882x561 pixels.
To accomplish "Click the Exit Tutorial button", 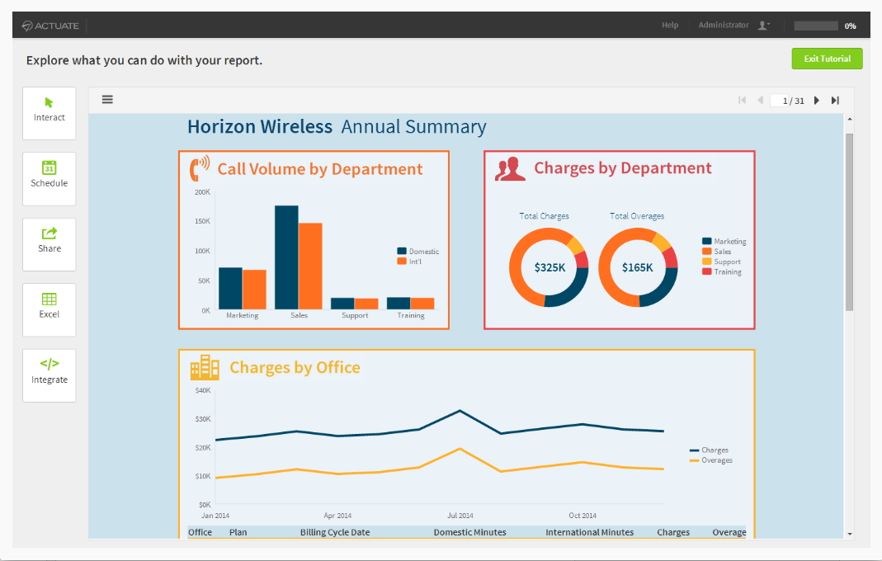I will coord(827,59).
